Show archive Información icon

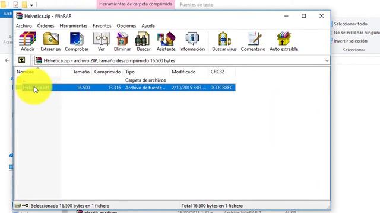tap(192, 41)
